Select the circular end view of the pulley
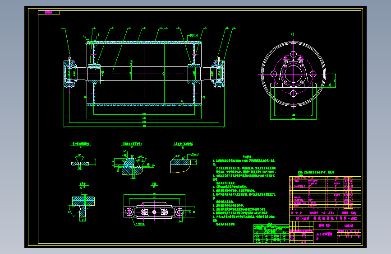The height and width of the screenshot is (254, 391). [x=294, y=74]
